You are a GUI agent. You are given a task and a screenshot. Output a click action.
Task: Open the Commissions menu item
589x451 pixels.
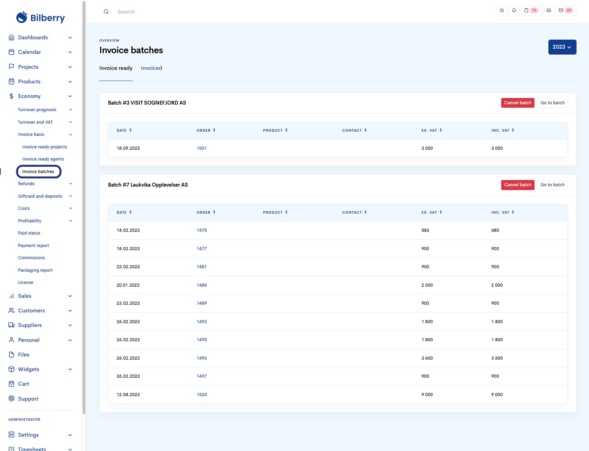(32, 258)
